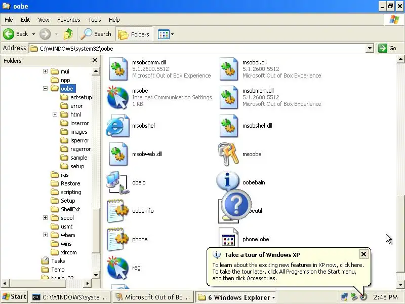This screenshot has height=304, width=405.
Task: Open the Search pane
Action: pos(96,34)
